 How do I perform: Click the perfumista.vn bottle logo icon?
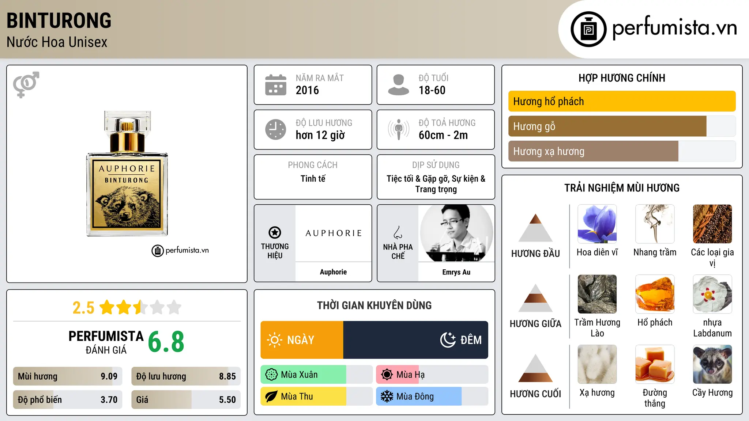(588, 29)
